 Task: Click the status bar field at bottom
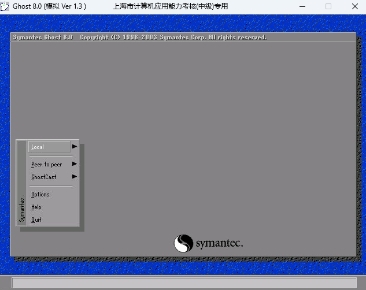[x=184, y=282]
